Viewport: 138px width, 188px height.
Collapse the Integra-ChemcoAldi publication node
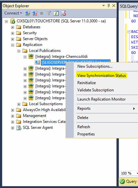[25, 57]
